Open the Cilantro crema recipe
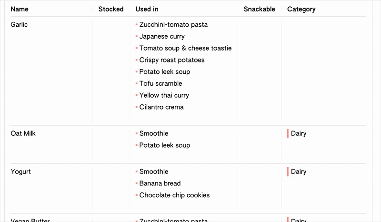The width and height of the screenshot is (381, 222). click(x=161, y=107)
